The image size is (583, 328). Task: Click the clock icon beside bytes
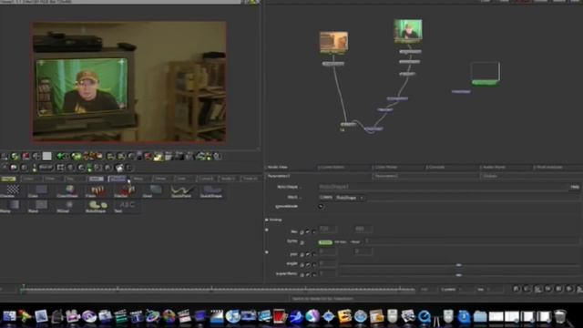[302, 242]
